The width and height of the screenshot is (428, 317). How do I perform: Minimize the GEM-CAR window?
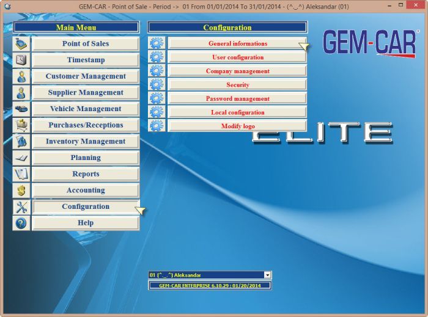pyautogui.click(x=389, y=5)
